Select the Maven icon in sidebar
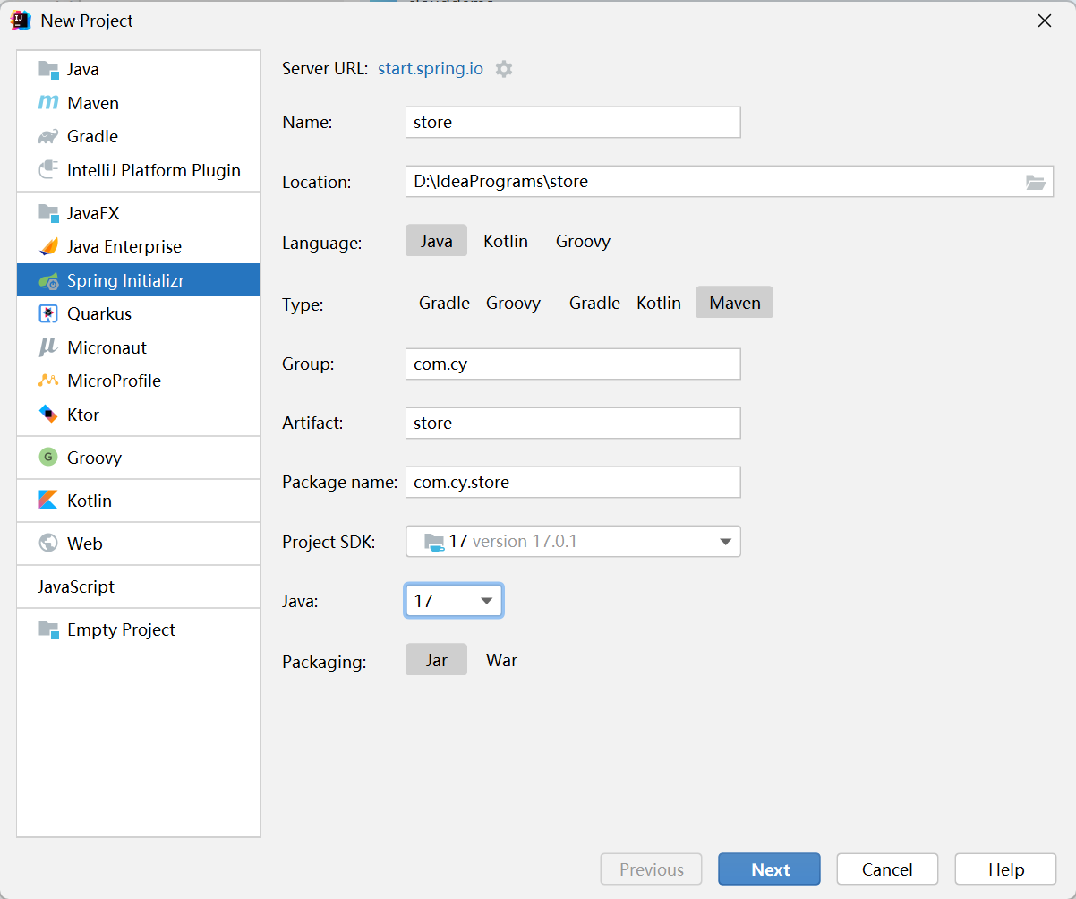Image resolution: width=1076 pixels, height=899 pixels. coord(48,103)
